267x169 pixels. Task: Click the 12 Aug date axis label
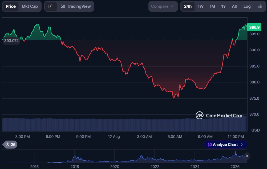114,137
